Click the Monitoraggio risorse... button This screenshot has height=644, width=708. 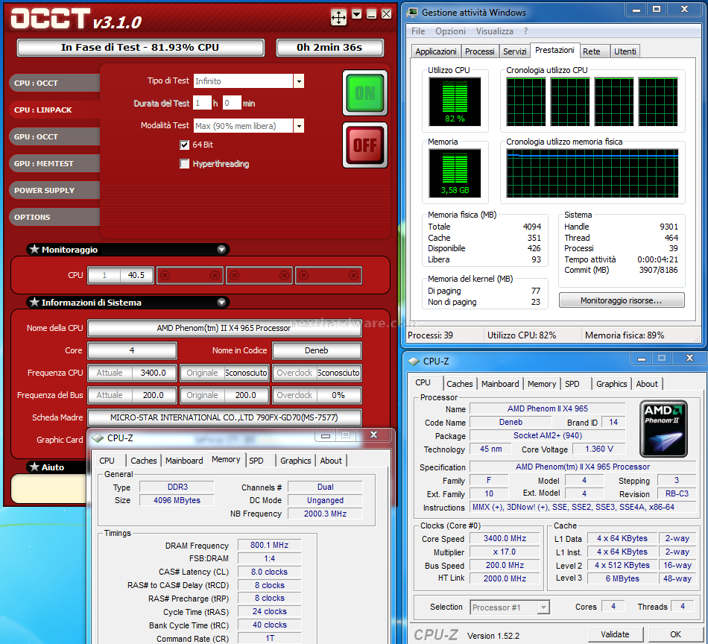622,300
